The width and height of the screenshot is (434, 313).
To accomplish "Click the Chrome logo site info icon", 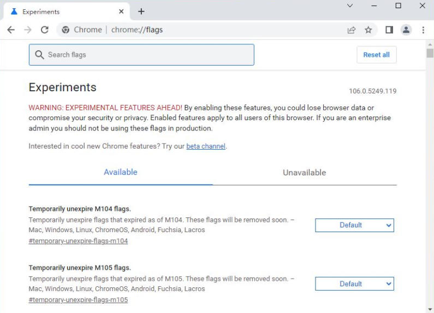I will [66, 29].
